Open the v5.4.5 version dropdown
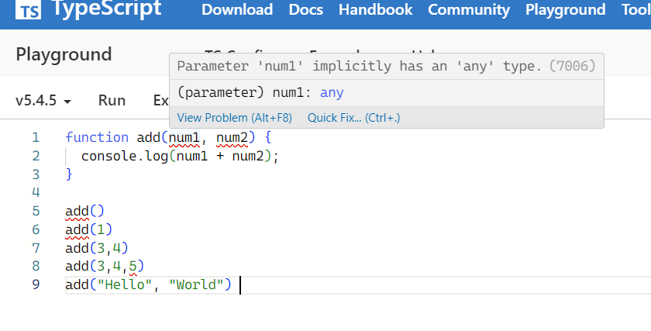 [43, 101]
